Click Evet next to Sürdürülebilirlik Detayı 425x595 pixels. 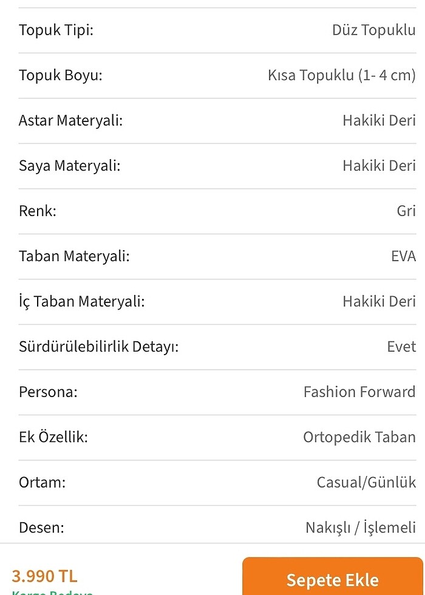[401, 346]
